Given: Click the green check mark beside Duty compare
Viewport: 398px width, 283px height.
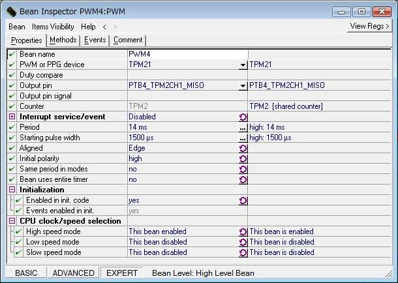Looking at the screenshot, I should (12, 75).
